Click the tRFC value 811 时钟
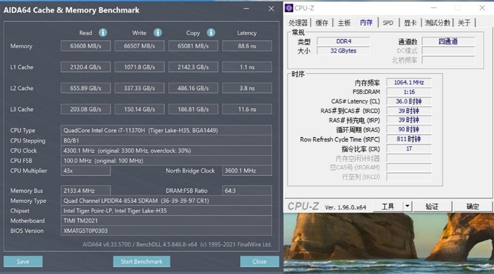Viewport: 494px width, 274px height. pyautogui.click(x=409, y=139)
